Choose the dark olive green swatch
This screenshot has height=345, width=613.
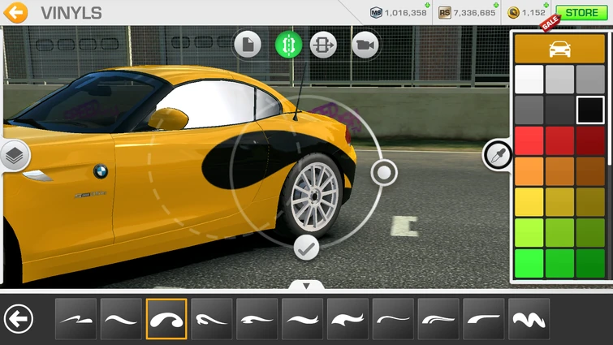(590, 232)
